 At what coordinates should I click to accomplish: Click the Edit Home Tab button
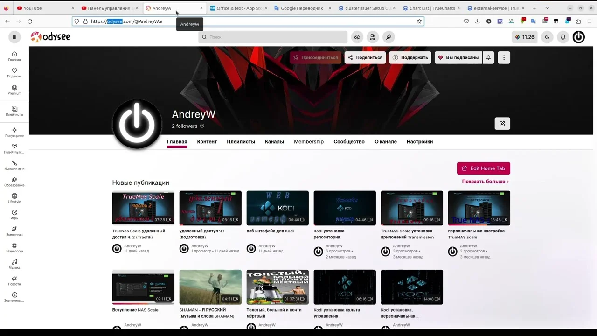tap(483, 168)
